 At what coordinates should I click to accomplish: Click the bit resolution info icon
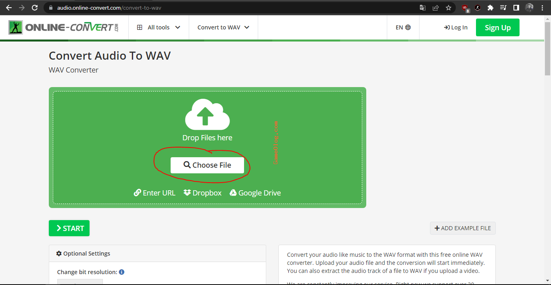[x=121, y=272]
